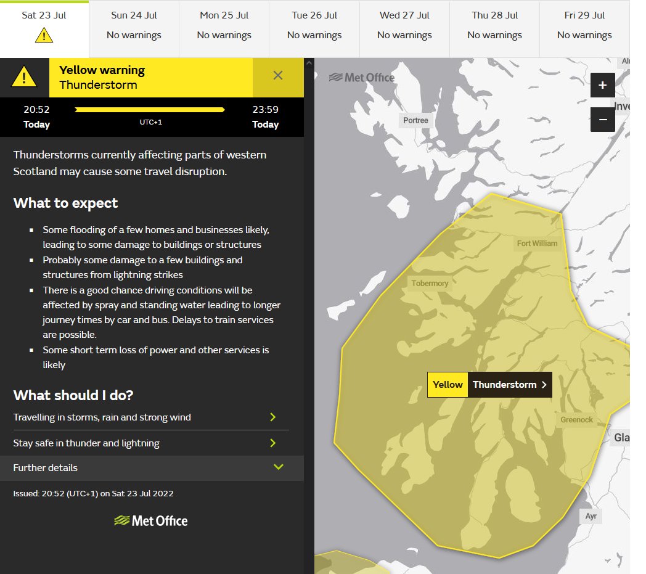Click the chevron beside Thunderstorm map label
646x574 pixels.
543,384
